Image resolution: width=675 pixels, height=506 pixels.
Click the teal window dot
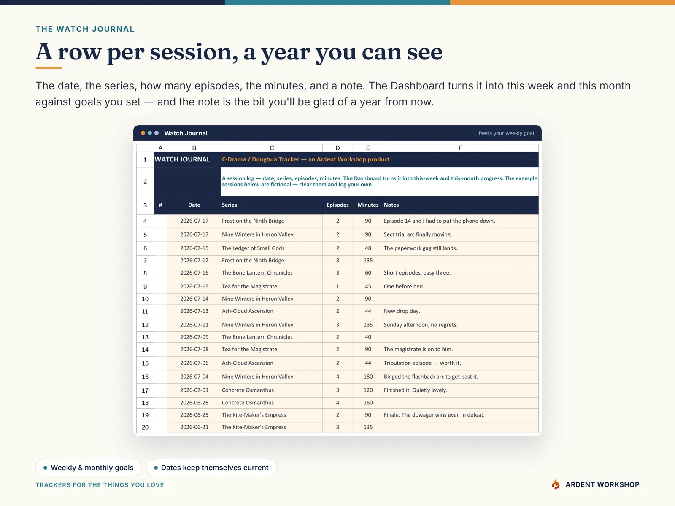point(150,133)
